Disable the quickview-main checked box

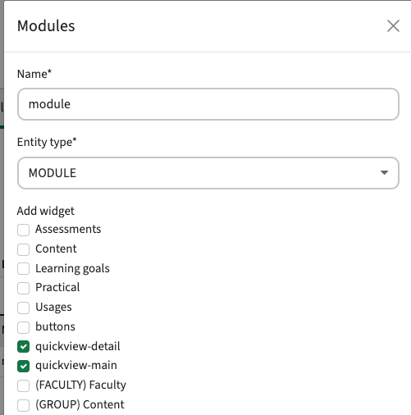click(x=23, y=367)
